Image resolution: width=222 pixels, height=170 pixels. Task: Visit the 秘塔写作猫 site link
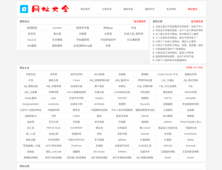(83, 28)
